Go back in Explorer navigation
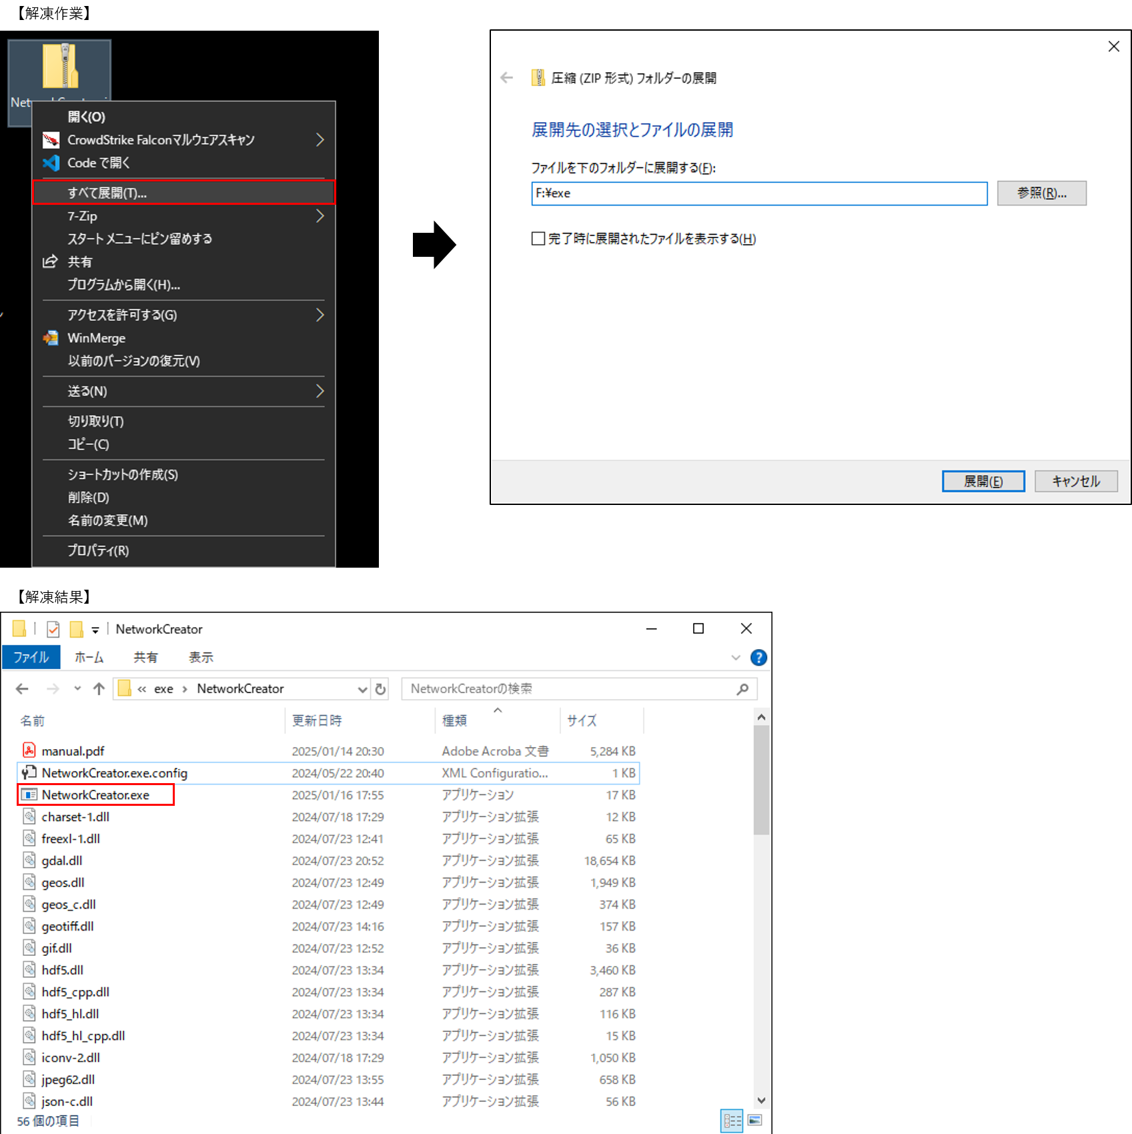 [22, 689]
